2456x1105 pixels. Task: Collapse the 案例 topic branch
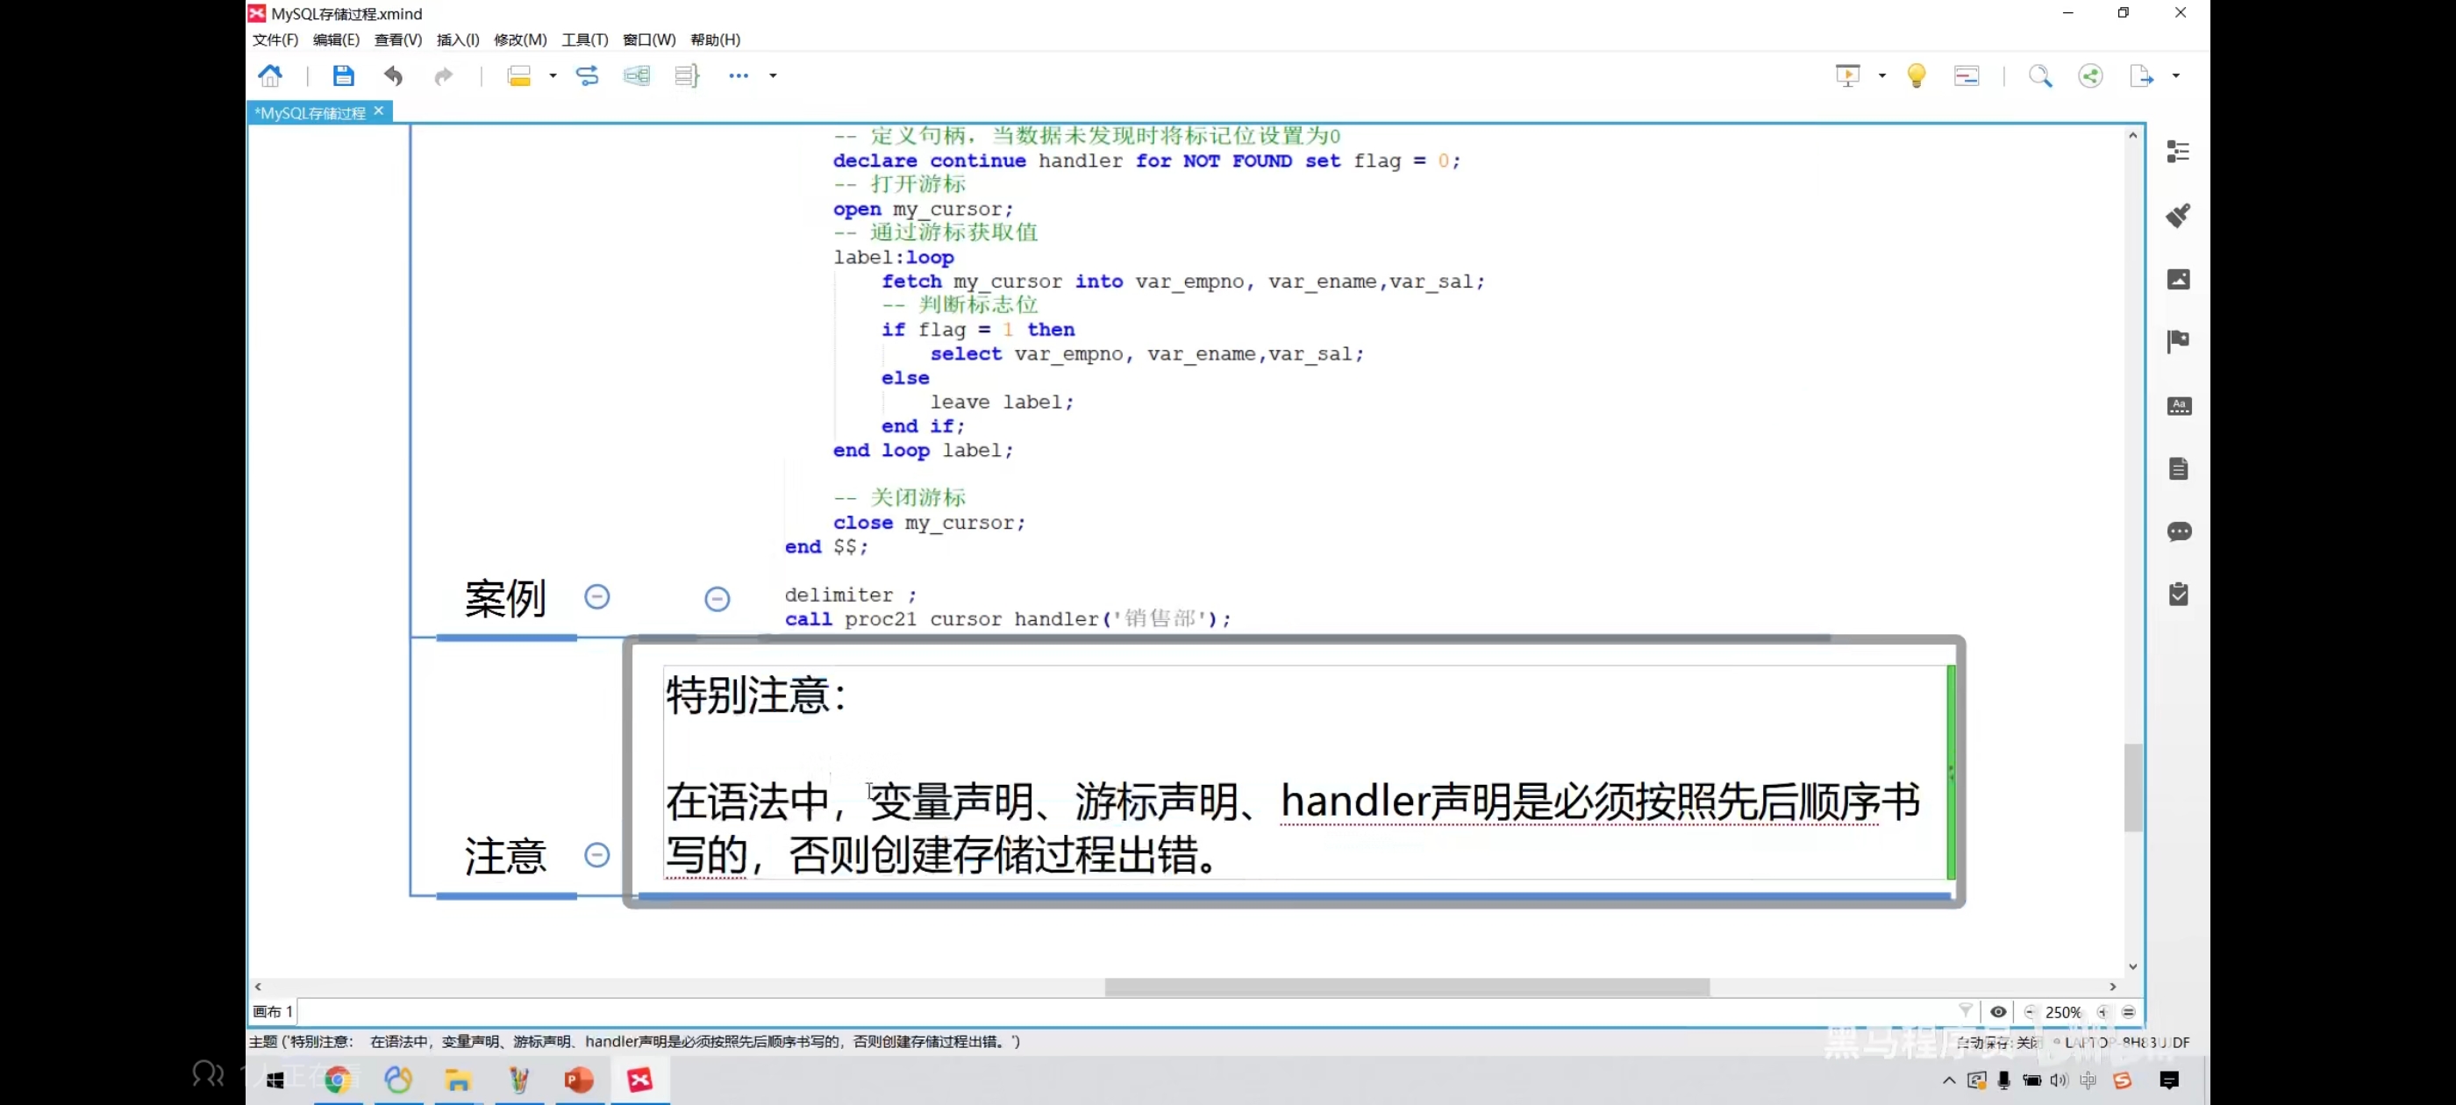[596, 597]
